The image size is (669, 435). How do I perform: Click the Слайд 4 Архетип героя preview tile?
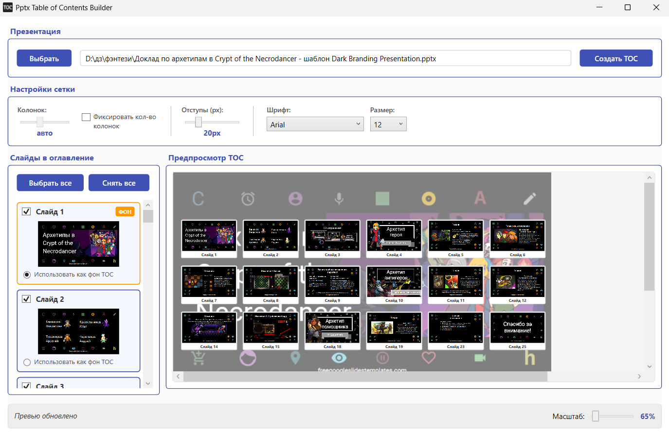point(394,239)
